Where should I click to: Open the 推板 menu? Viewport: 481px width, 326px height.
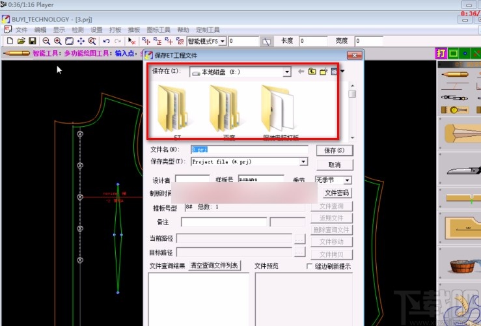point(133,30)
